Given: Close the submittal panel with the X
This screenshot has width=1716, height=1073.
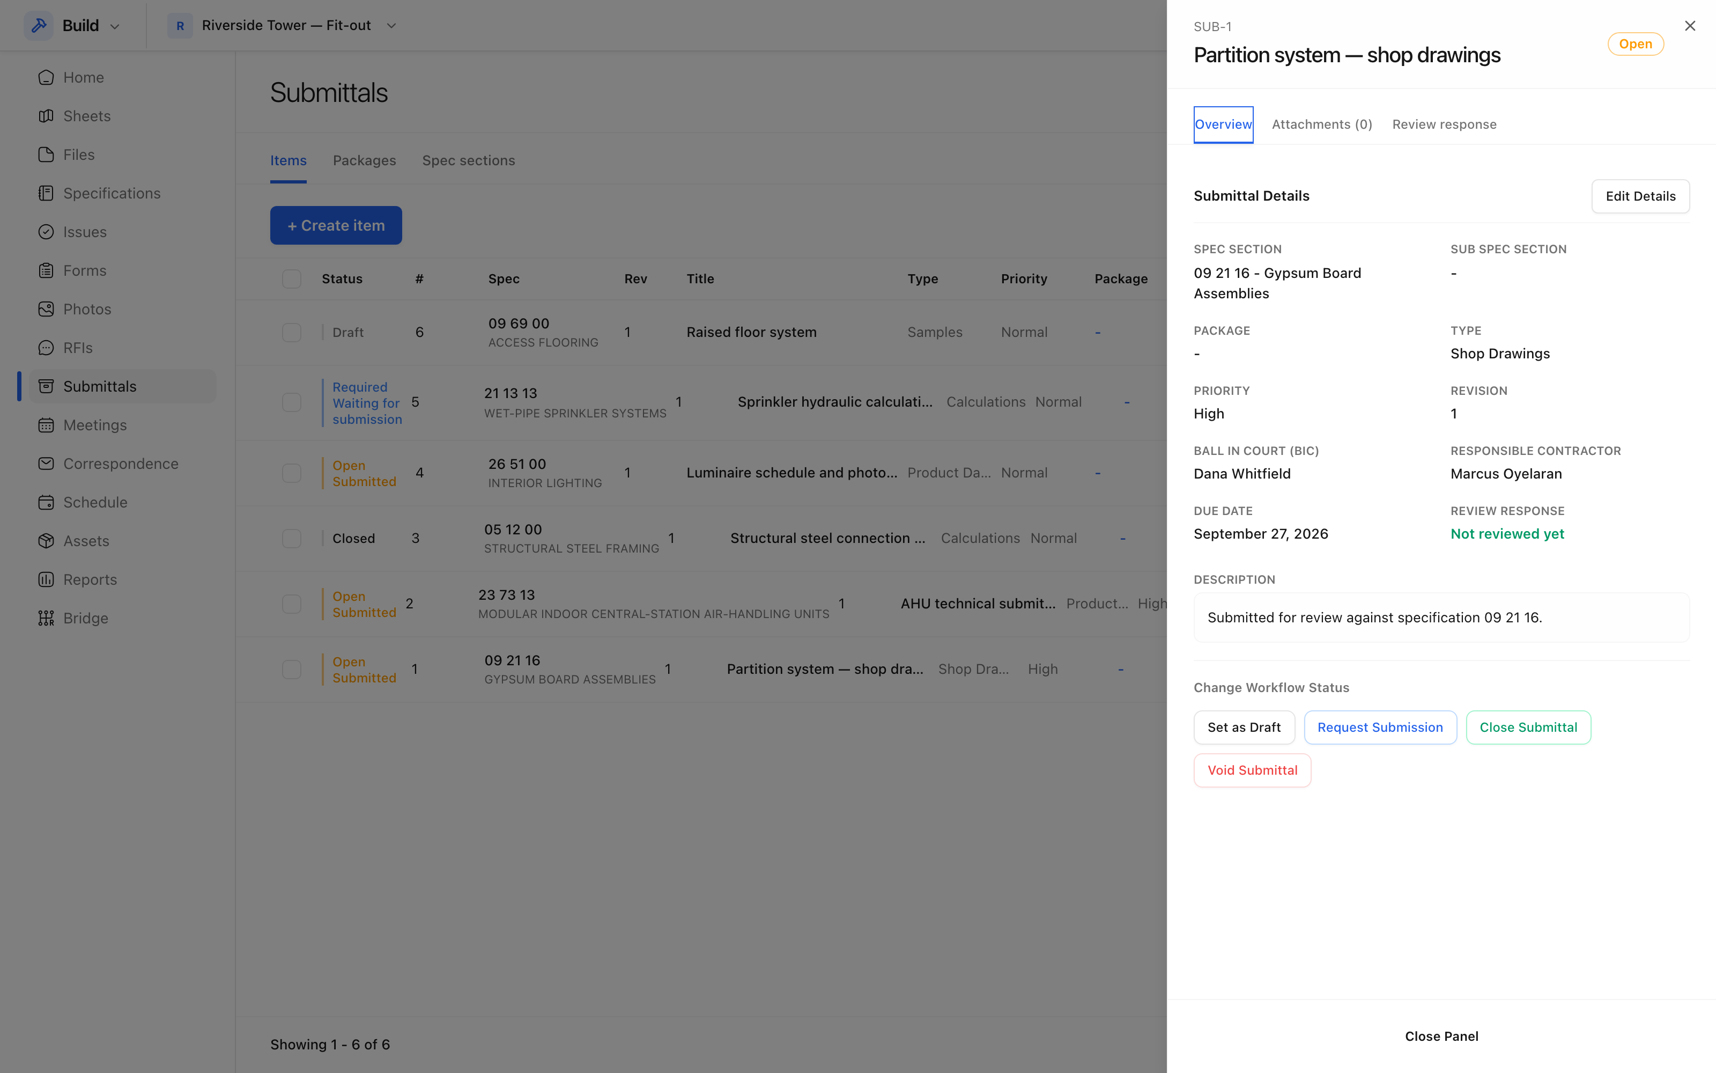Looking at the screenshot, I should (x=1690, y=26).
